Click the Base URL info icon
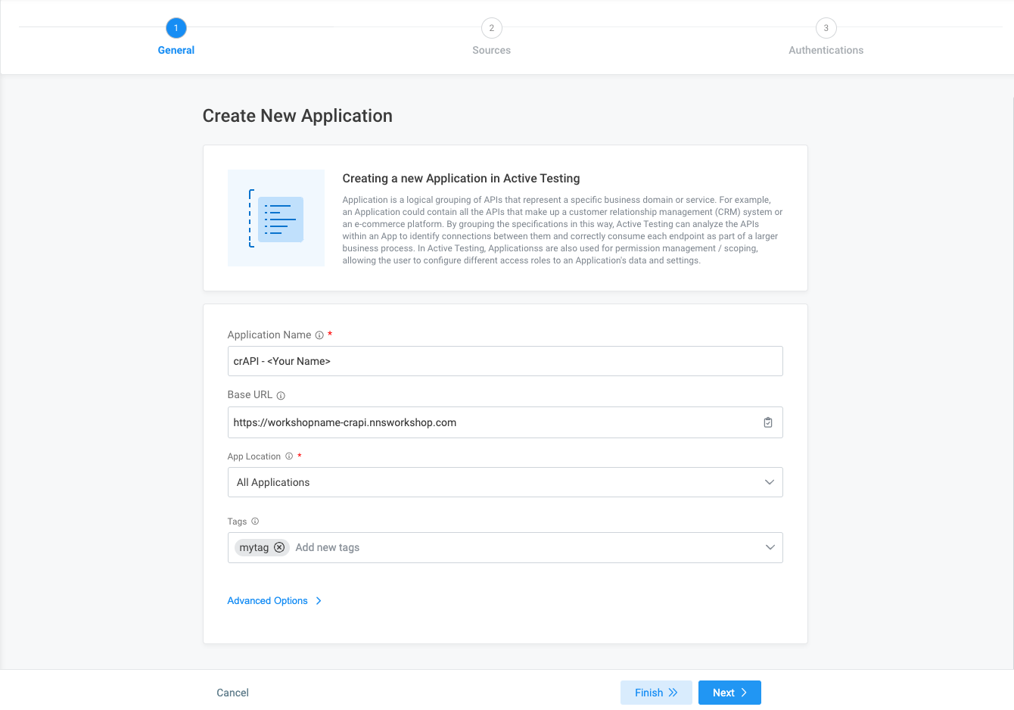The height and width of the screenshot is (710, 1014). click(x=281, y=396)
